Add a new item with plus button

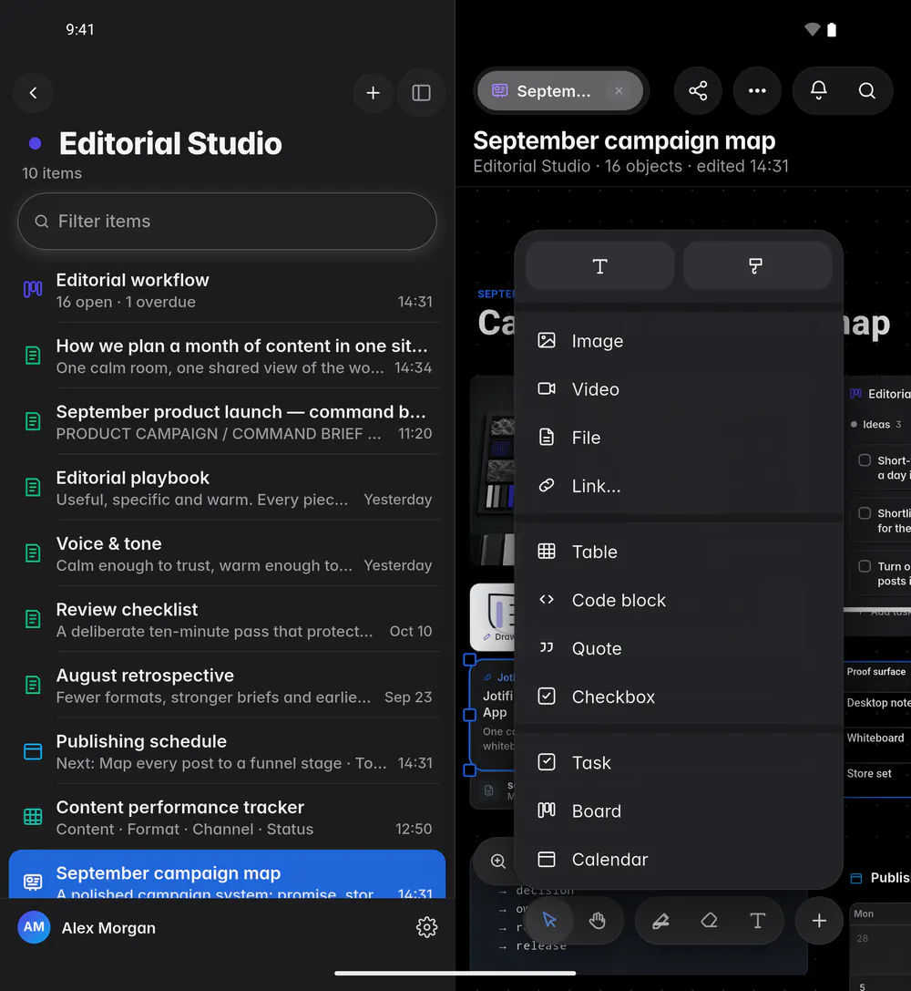click(x=374, y=93)
